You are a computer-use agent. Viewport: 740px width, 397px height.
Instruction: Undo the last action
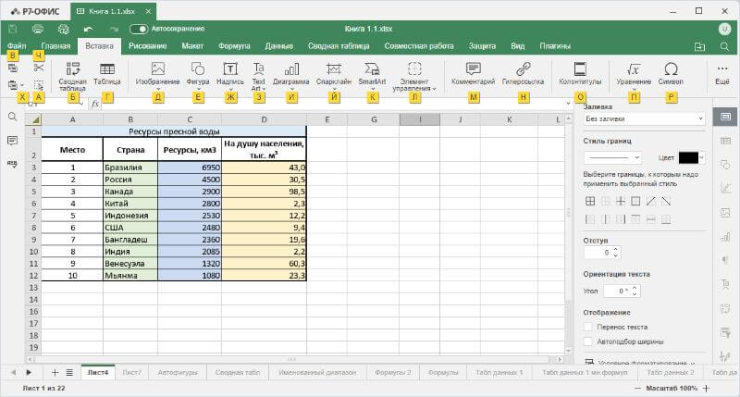click(88, 30)
